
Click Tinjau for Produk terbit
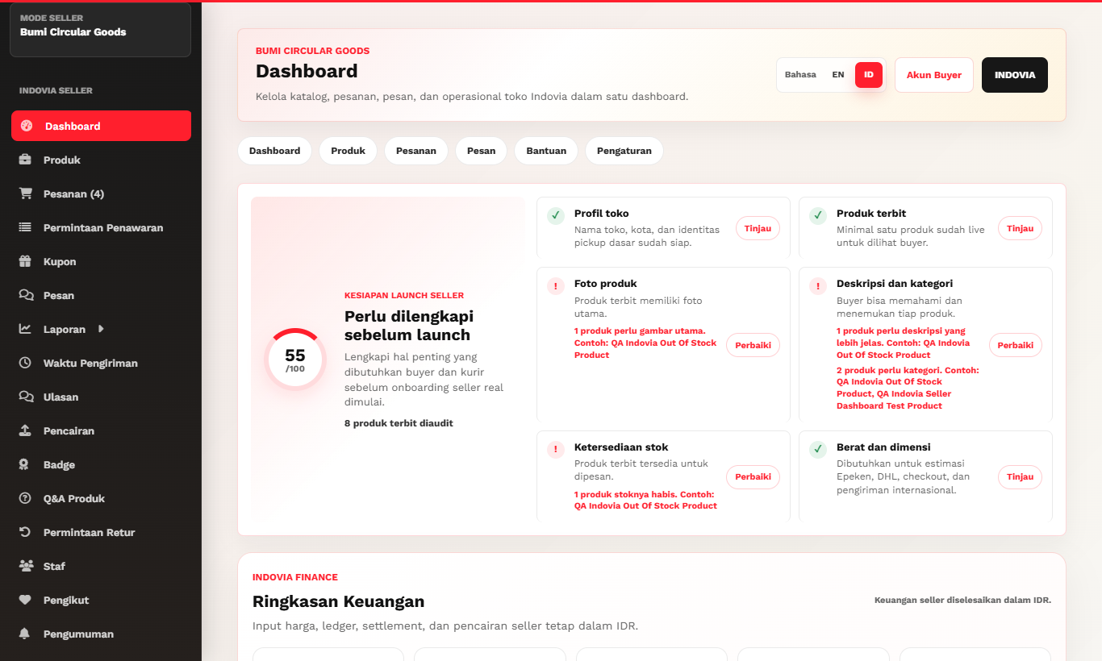click(x=1020, y=228)
